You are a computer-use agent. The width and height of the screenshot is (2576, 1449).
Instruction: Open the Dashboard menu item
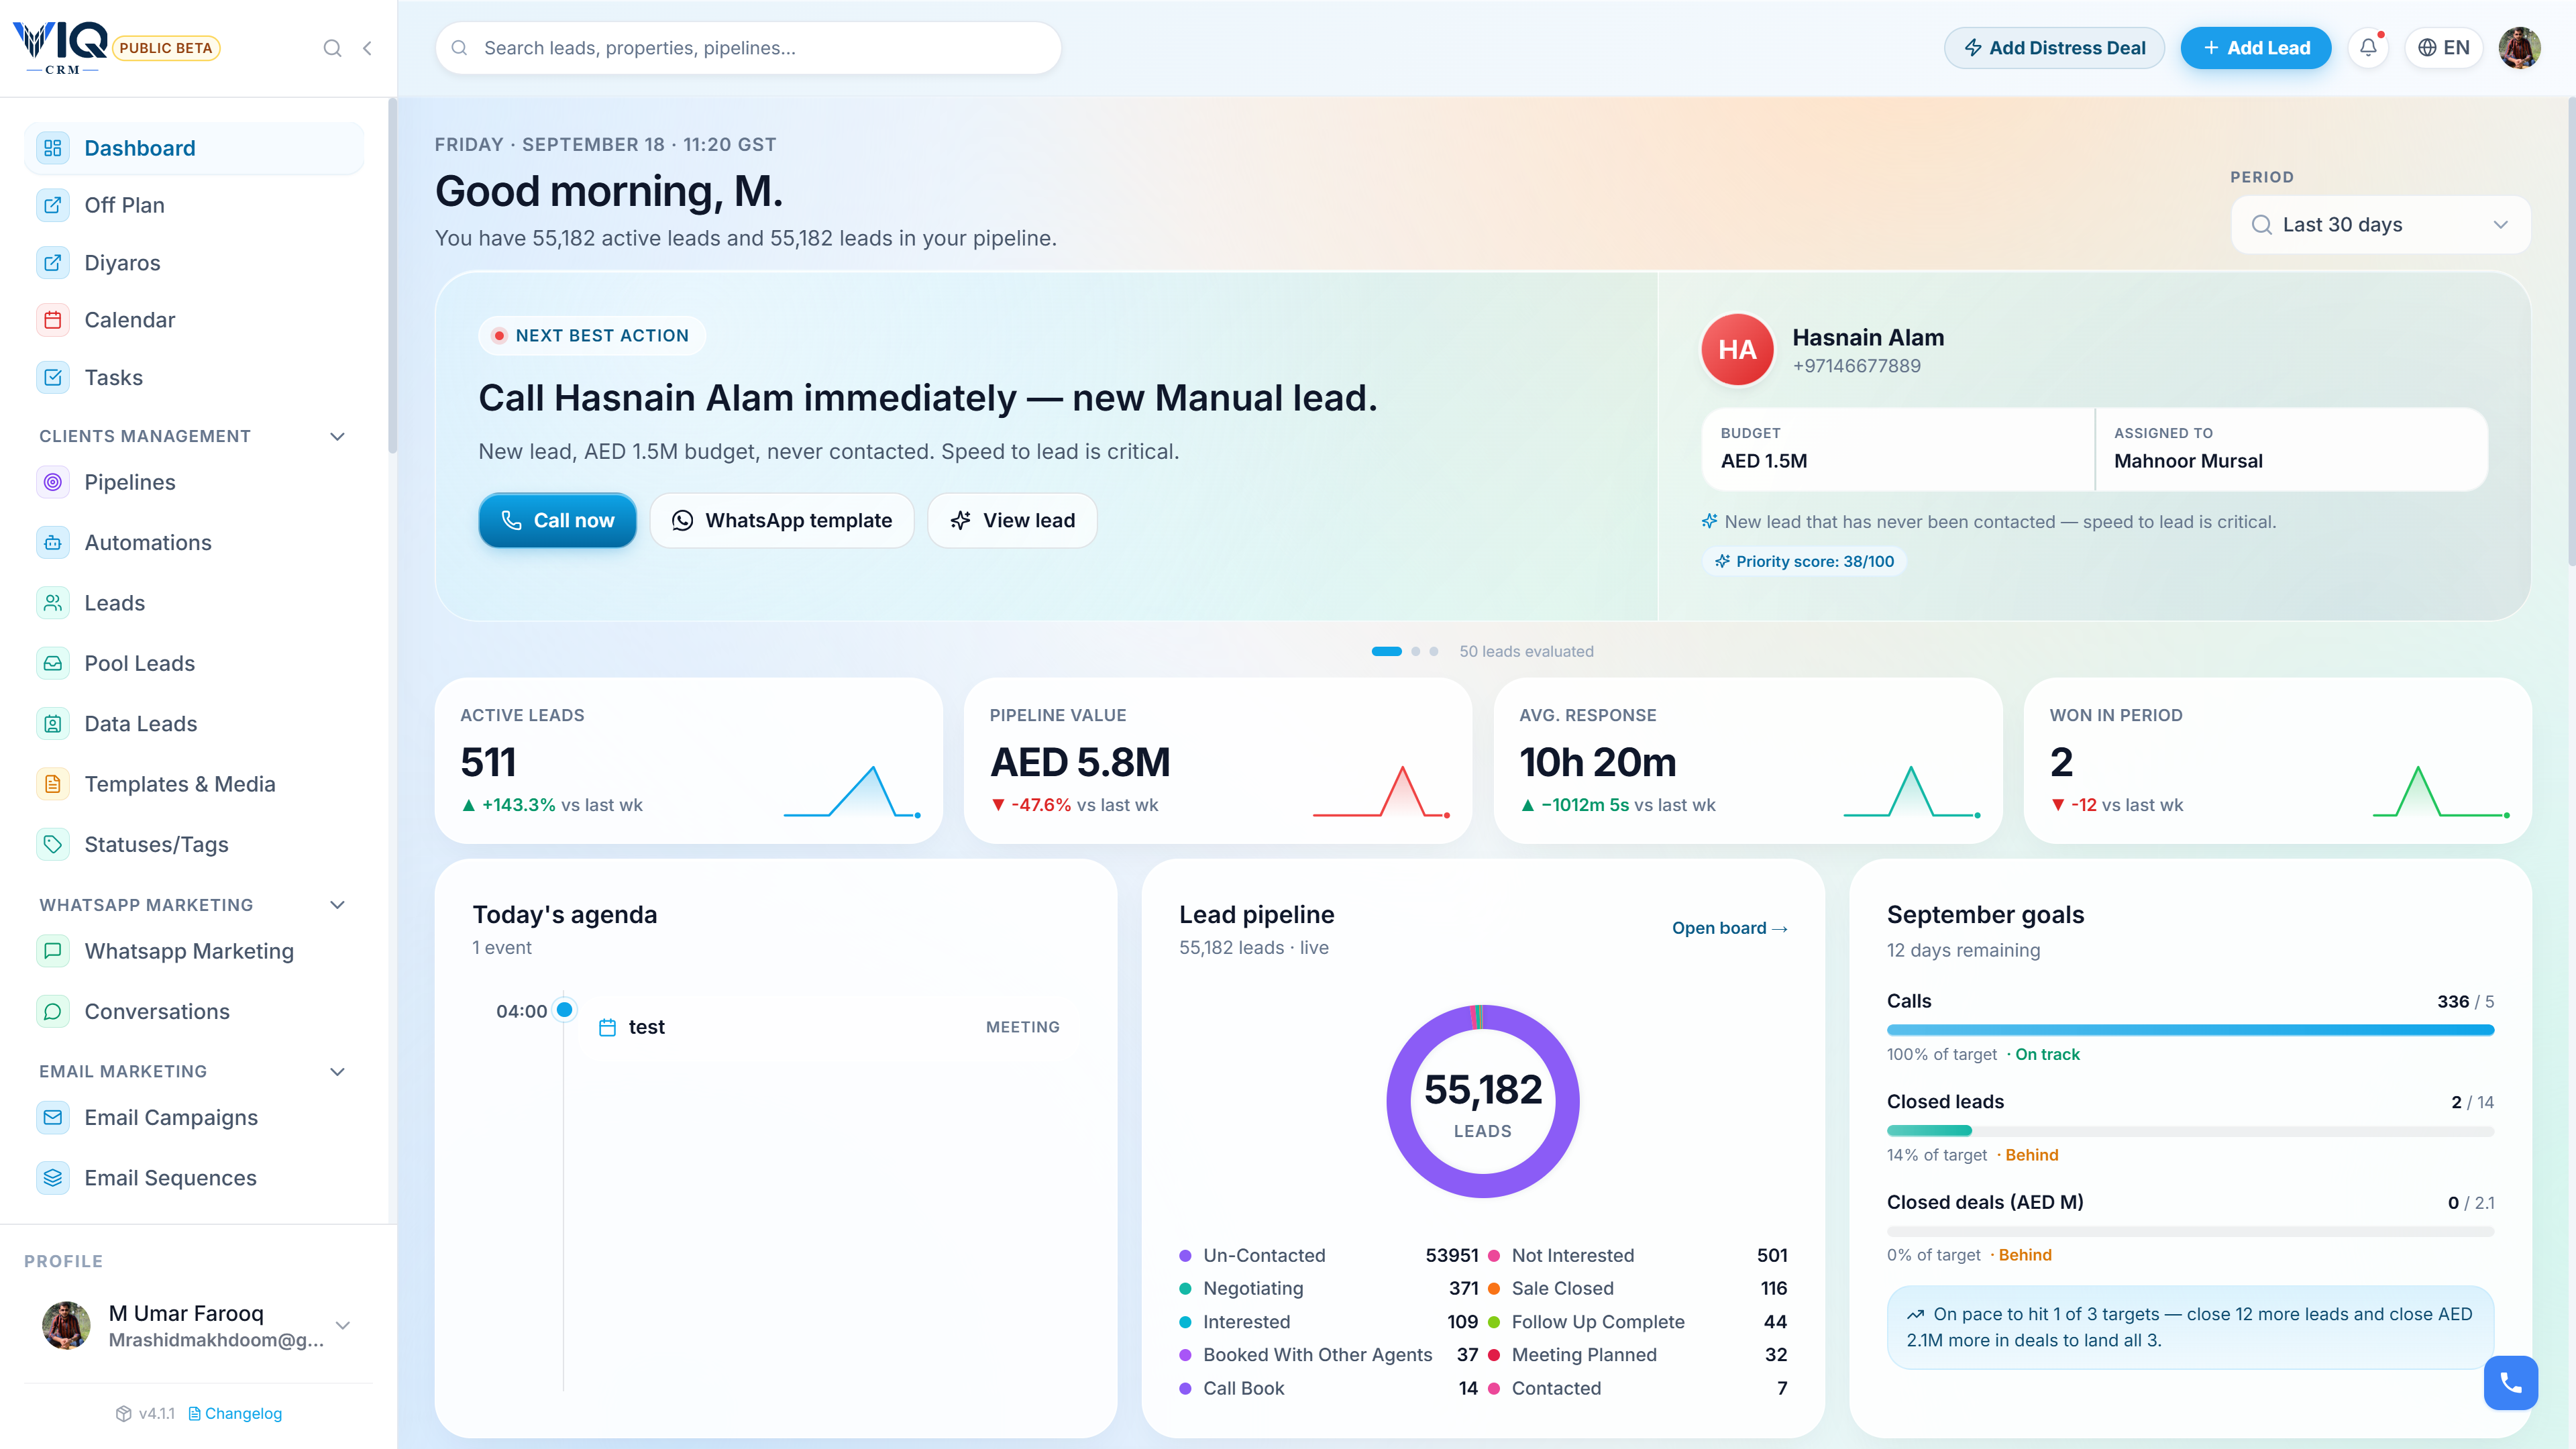coord(194,148)
